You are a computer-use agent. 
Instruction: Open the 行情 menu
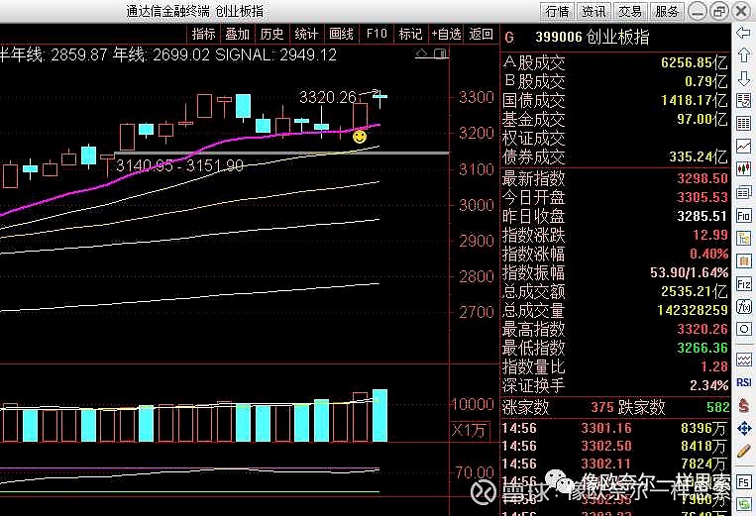[x=558, y=11]
